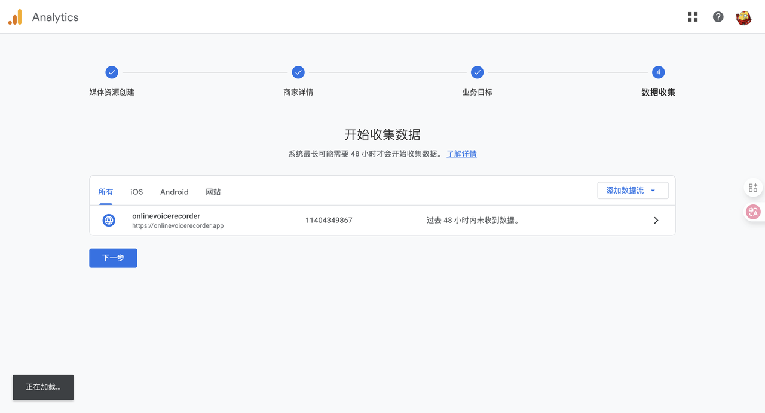765x413 pixels.
Task: Click the Google Analytics logo icon
Action: click(x=15, y=17)
